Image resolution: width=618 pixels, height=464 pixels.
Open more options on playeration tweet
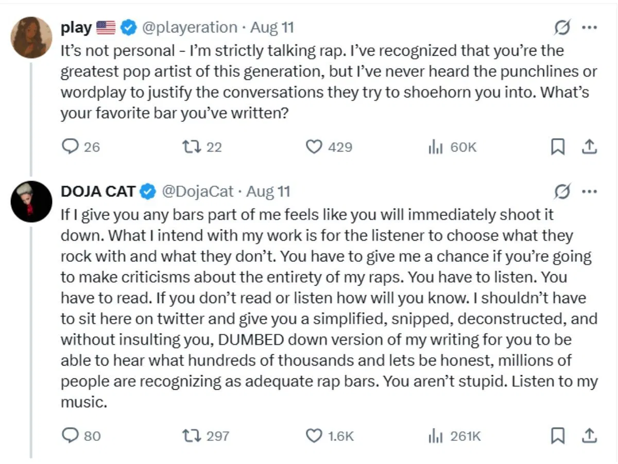(x=589, y=28)
